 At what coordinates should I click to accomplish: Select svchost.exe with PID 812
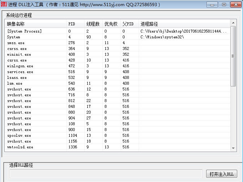pos(117,101)
